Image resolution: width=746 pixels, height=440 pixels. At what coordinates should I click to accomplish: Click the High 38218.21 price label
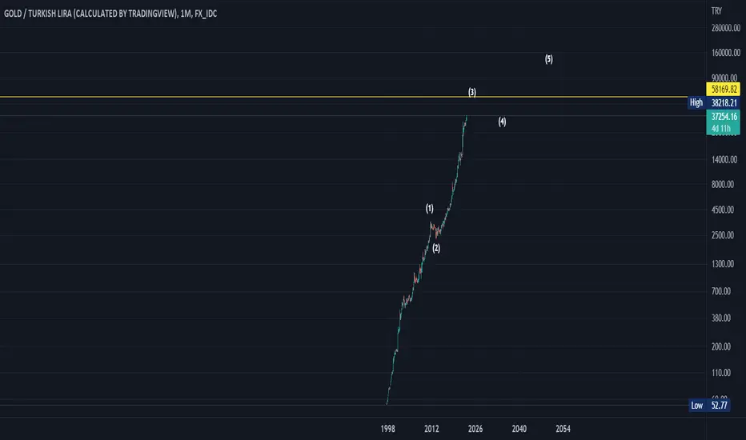point(714,102)
